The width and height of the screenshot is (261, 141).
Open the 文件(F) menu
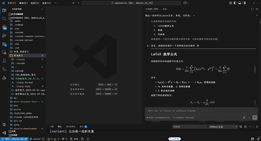pyautogui.click(x=12, y=3)
